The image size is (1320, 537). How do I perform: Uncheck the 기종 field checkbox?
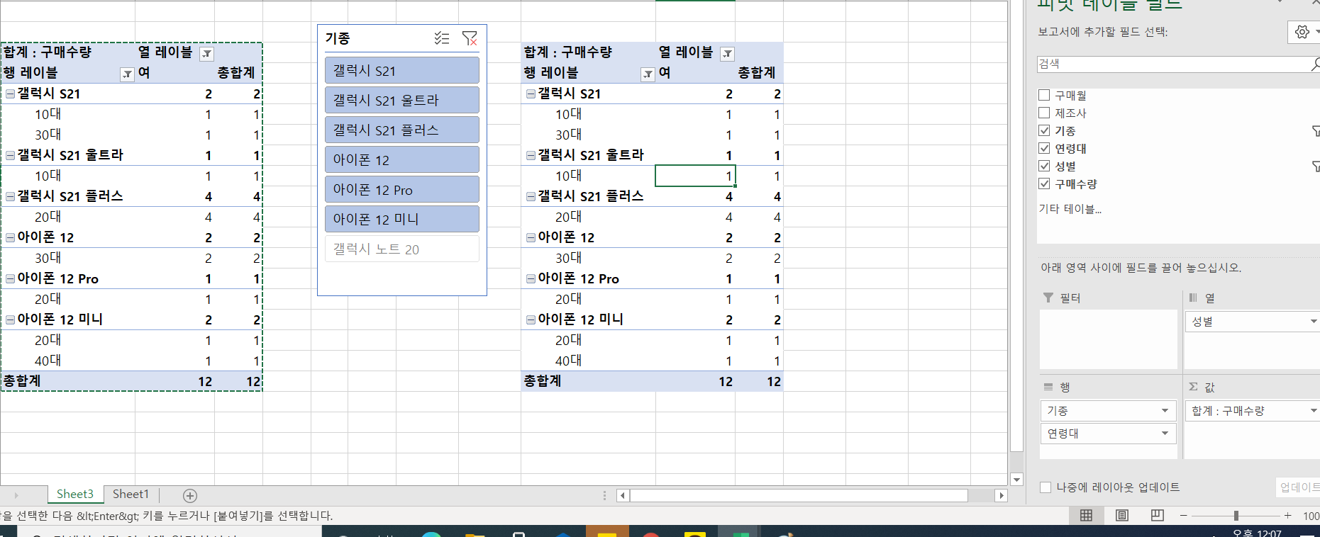[1044, 130]
